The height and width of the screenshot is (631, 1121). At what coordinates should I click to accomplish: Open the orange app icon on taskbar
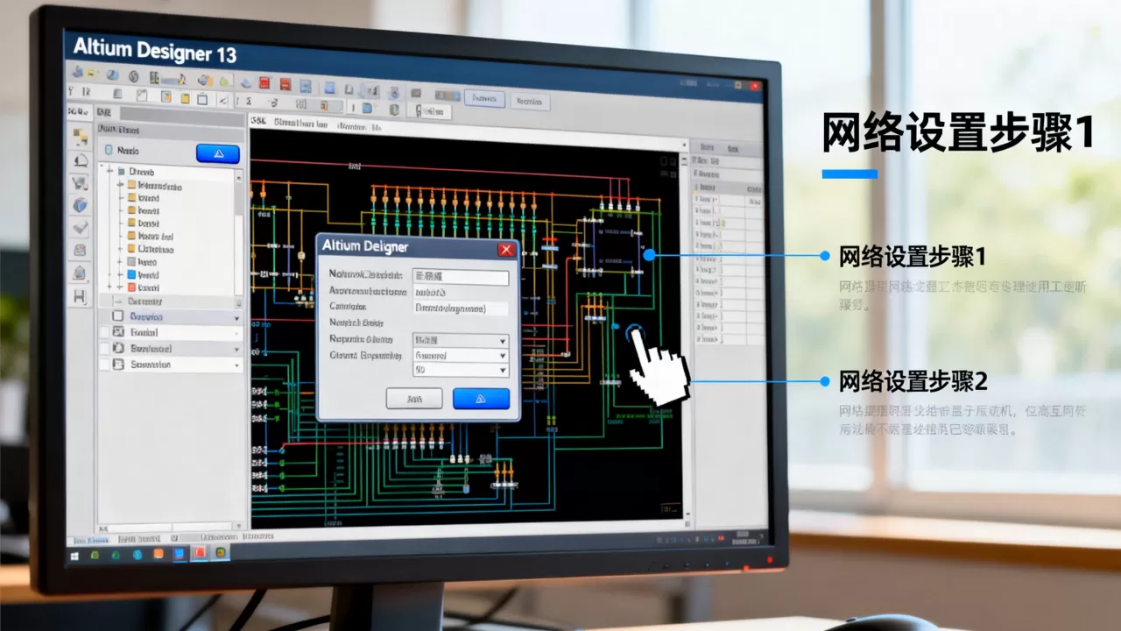[159, 554]
